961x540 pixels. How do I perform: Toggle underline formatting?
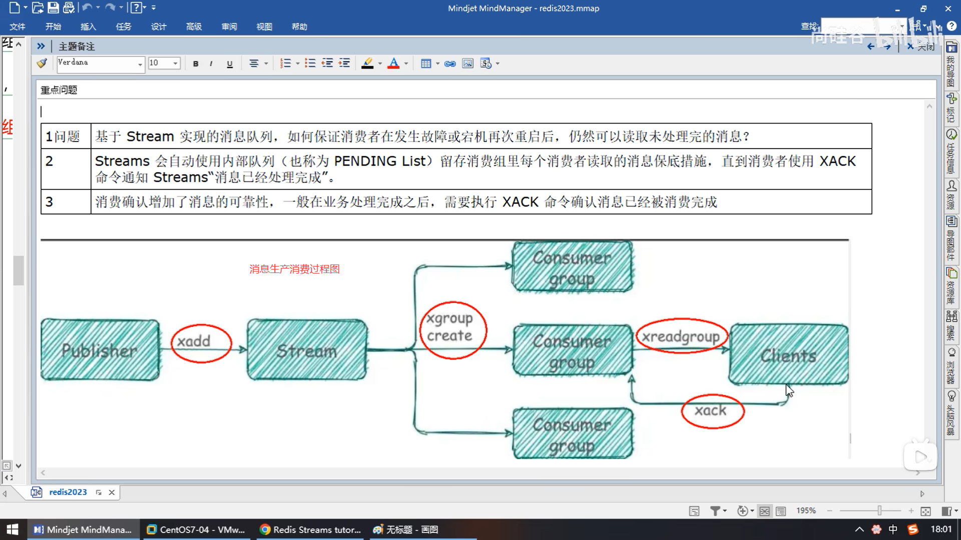click(x=230, y=63)
